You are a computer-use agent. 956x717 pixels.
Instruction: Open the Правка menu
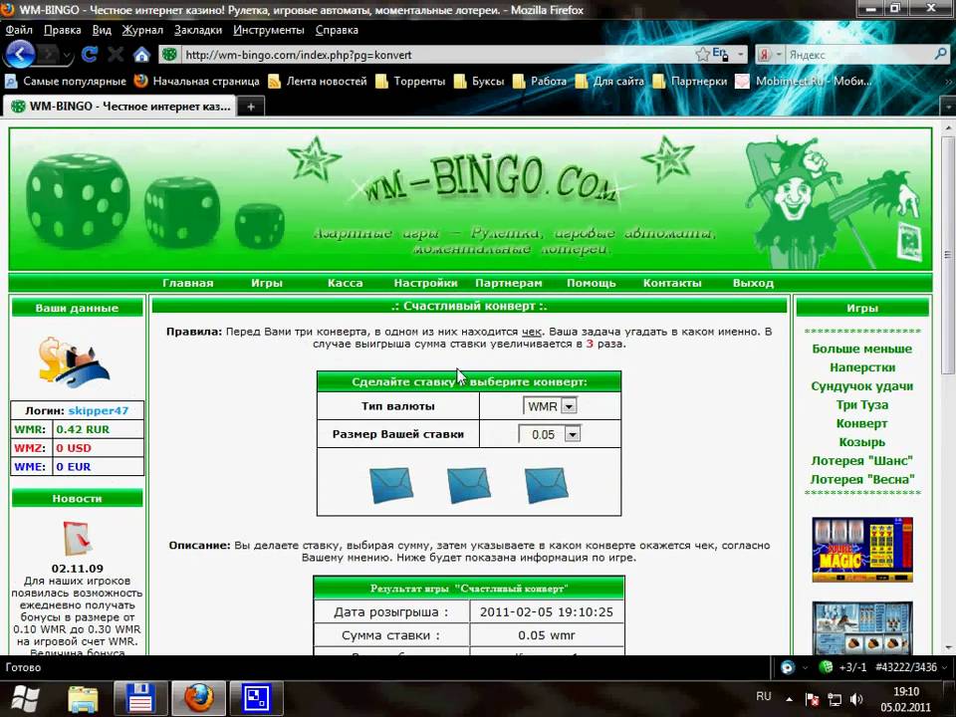pos(62,30)
